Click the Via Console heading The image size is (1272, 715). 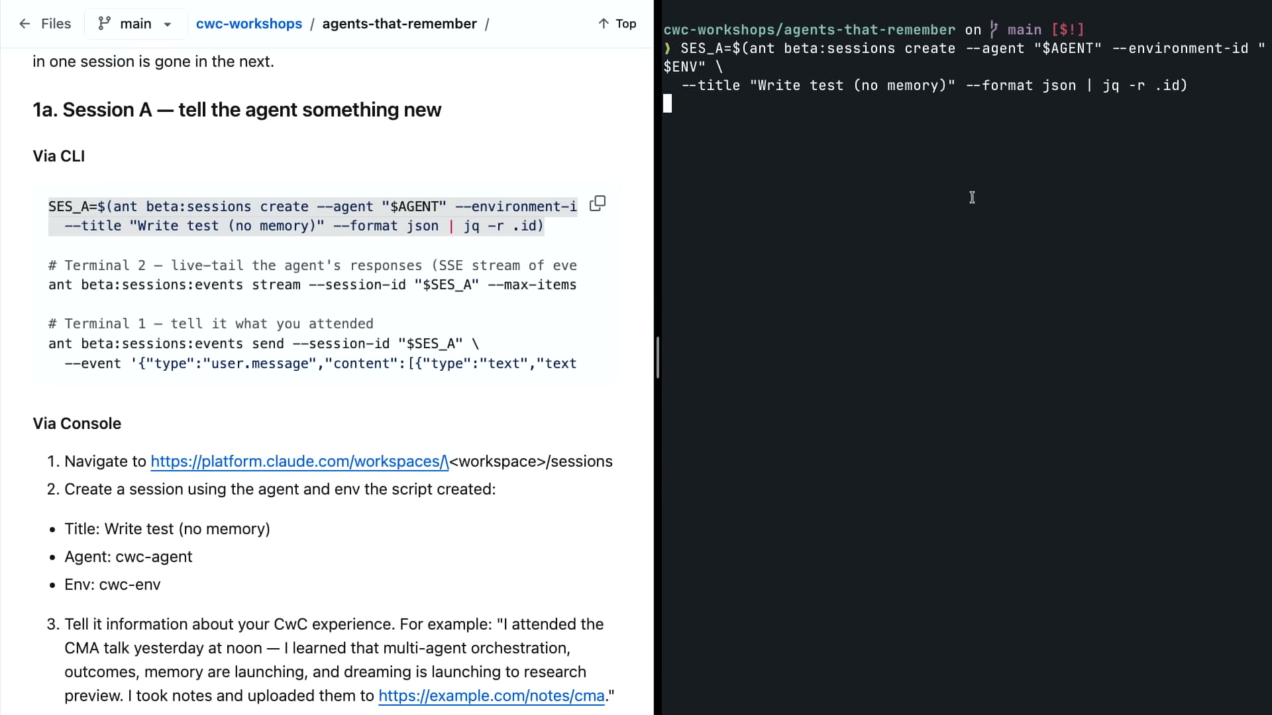77,424
